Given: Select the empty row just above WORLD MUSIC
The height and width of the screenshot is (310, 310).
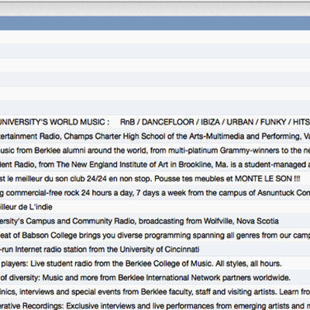Looking at the screenshot, I should pyautogui.click(x=155, y=108).
